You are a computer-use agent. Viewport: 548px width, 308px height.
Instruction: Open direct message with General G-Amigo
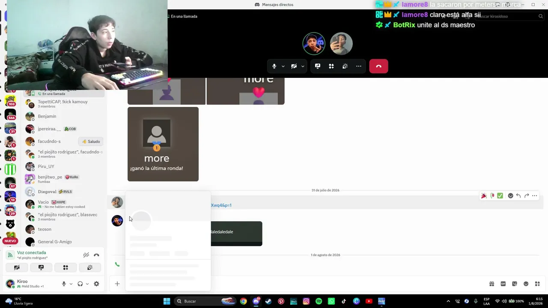(64, 242)
